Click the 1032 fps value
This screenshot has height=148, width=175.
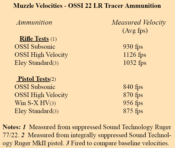coord(135,63)
